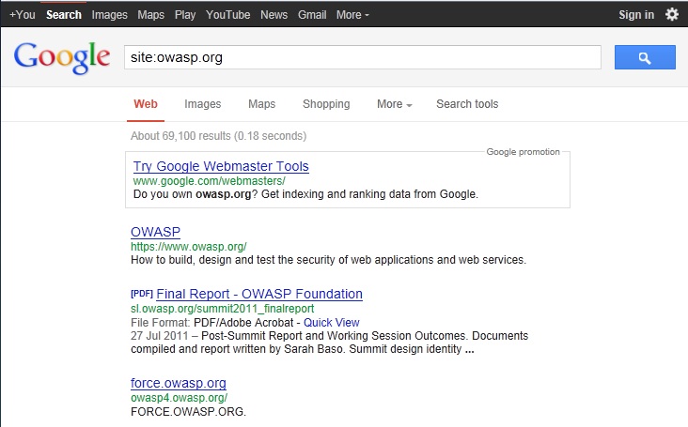The width and height of the screenshot is (688, 427).
Task: Click the Google logo
Action: 62,58
